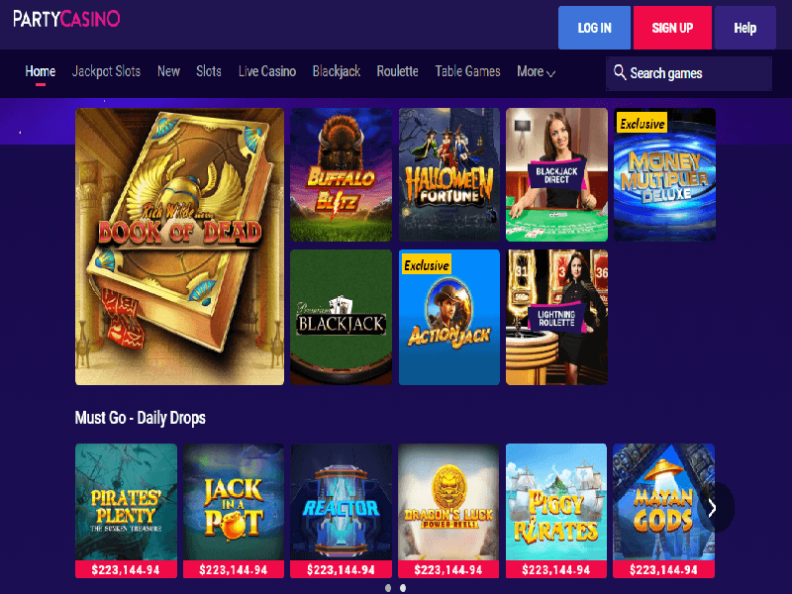Select the Blackjack Direct live game

click(556, 174)
